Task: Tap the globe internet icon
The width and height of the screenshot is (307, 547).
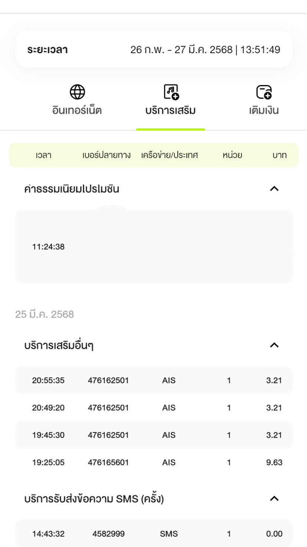Action: coord(77,92)
